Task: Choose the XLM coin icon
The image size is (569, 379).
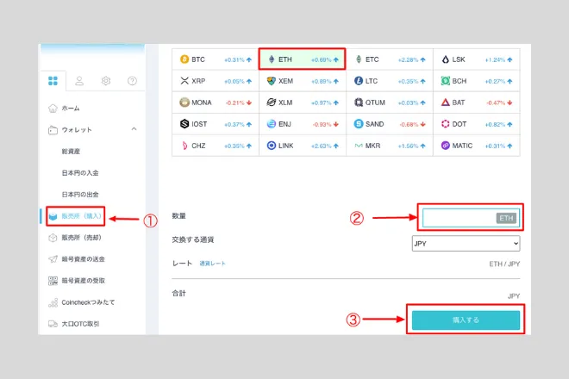Action: pyautogui.click(x=271, y=103)
